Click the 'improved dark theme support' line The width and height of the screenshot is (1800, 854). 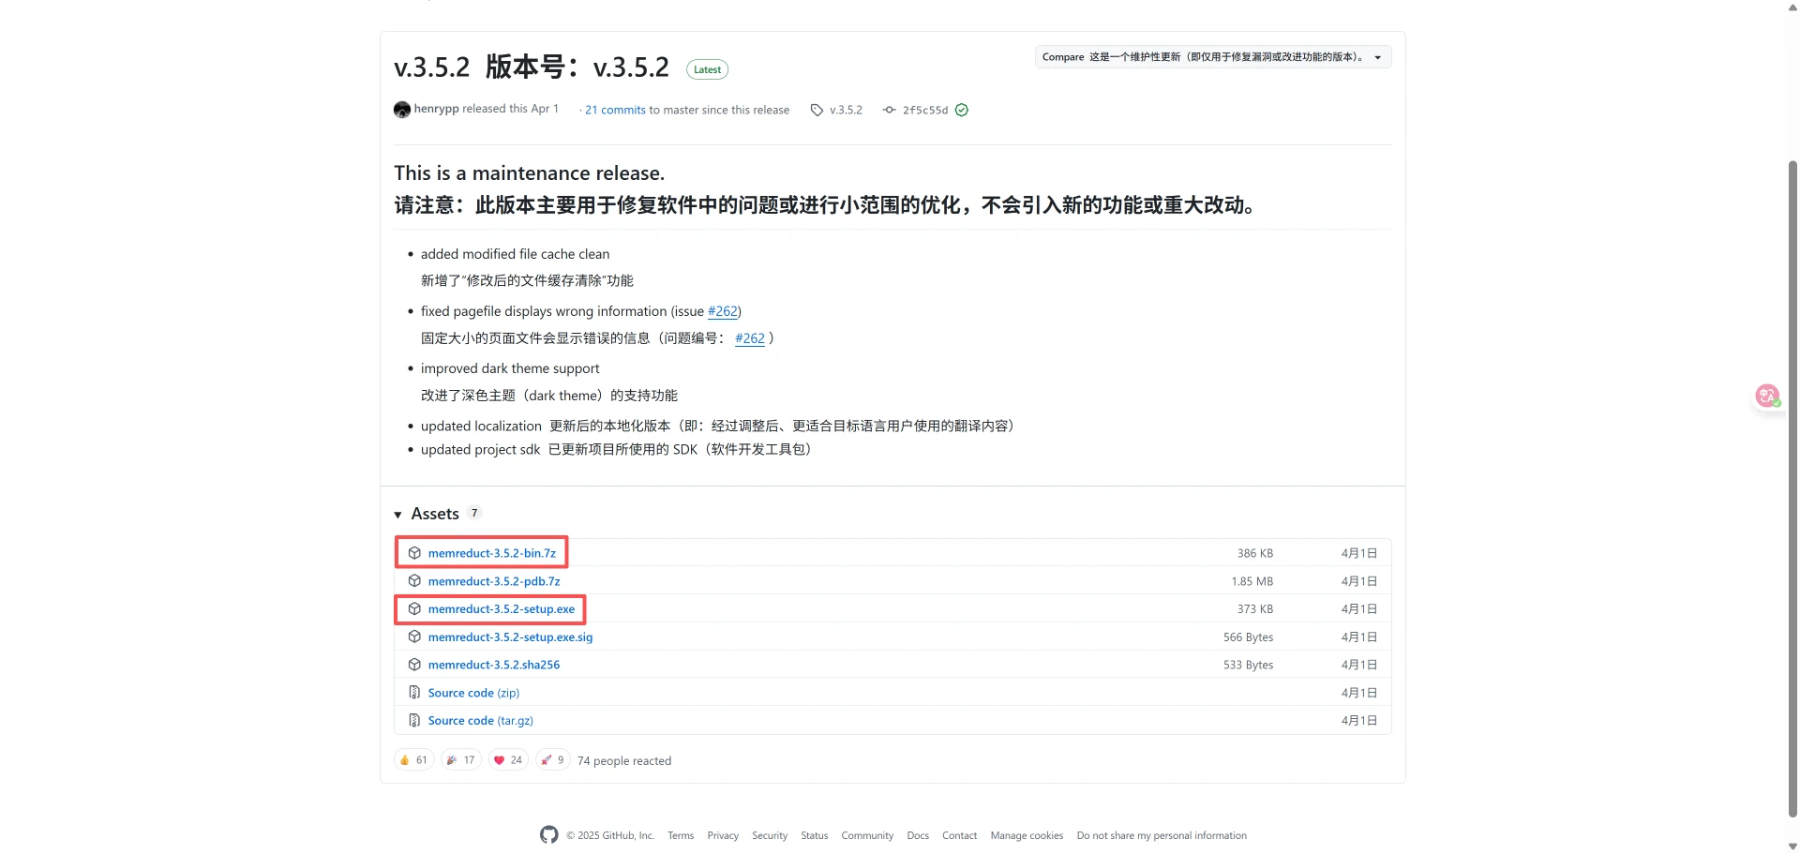click(x=510, y=368)
